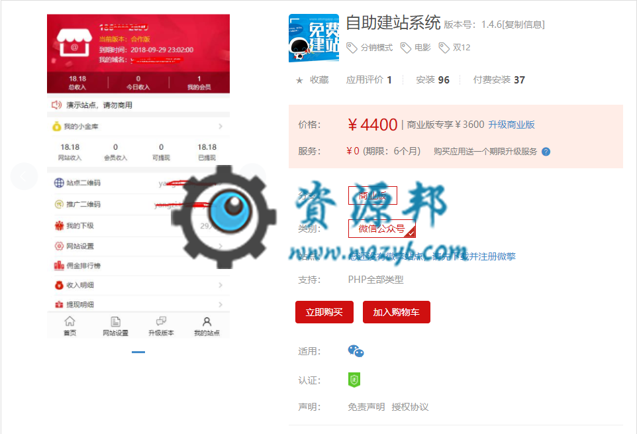This screenshot has height=434, width=637.
Task: Click the 复制信息 link beside version number
Action: [523, 25]
